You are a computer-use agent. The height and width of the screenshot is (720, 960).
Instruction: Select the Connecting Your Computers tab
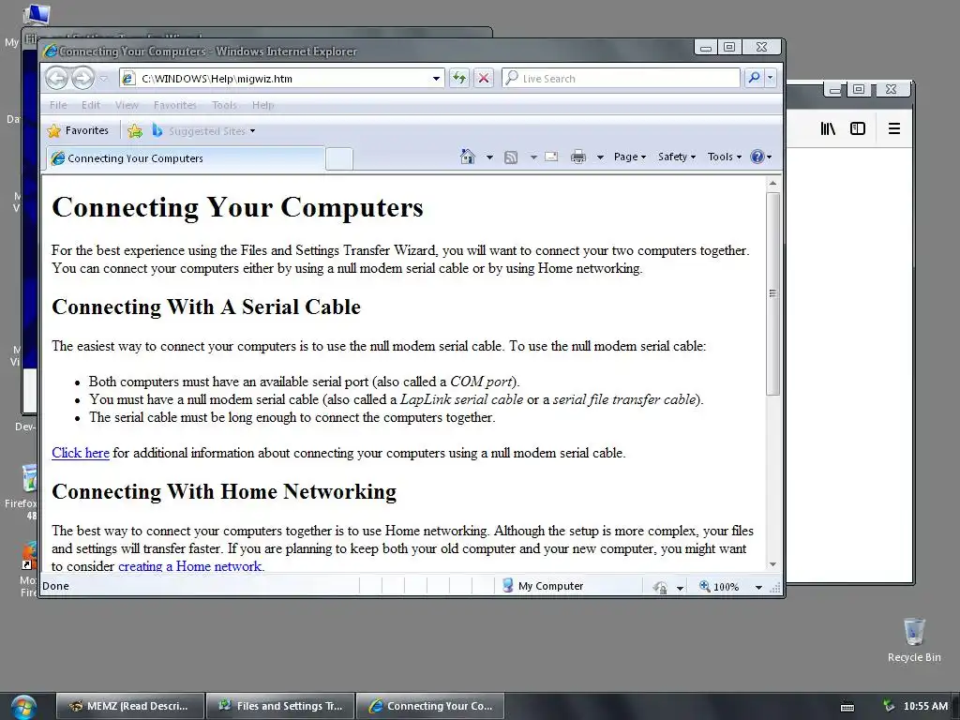[x=187, y=157]
